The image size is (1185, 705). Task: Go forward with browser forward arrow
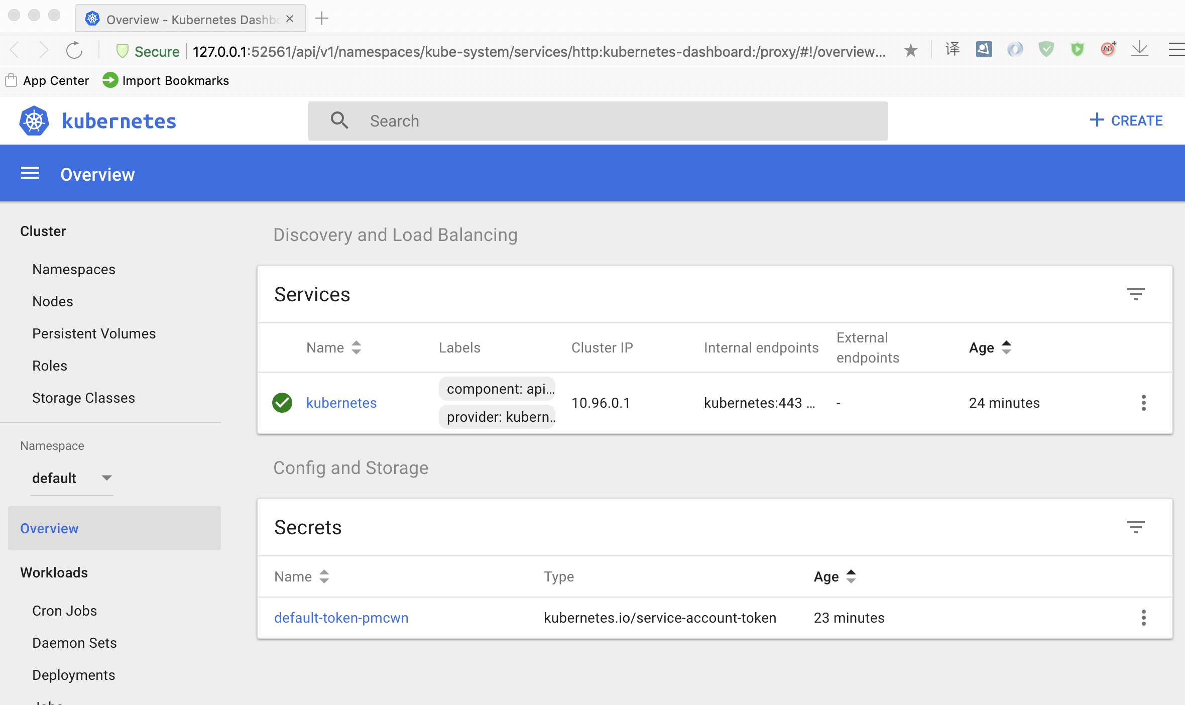(x=44, y=50)
